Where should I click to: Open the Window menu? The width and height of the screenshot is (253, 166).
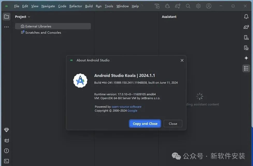[x=122, y=6]
